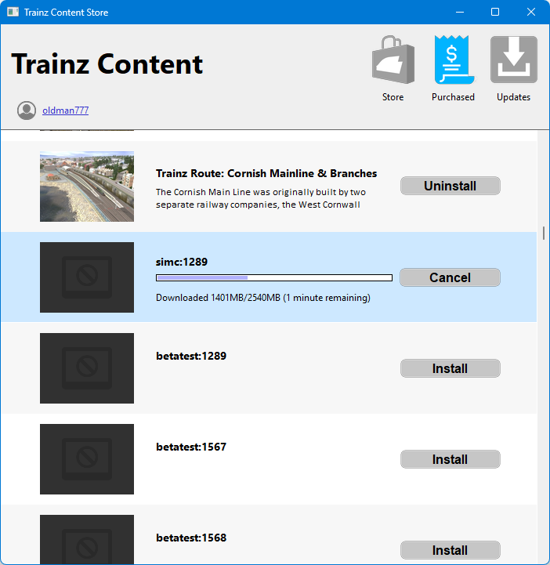
Task: Click the user profile avatar icon
Action: (27, 110)
